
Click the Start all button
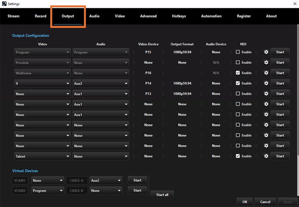[x=162, y=194]
